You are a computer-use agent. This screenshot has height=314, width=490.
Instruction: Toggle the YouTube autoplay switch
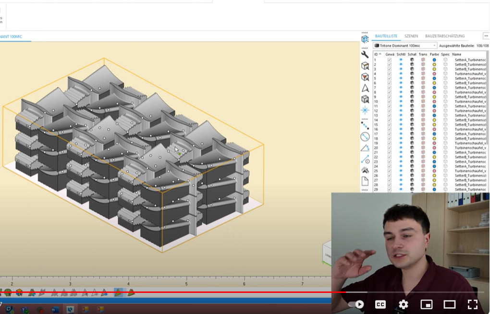(x=356, y=304)
